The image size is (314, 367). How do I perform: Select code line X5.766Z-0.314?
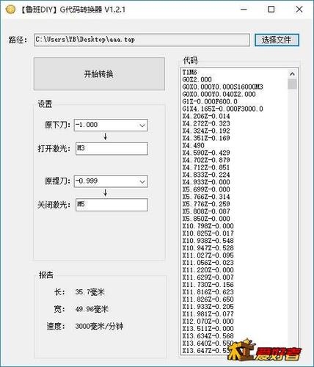206,197
